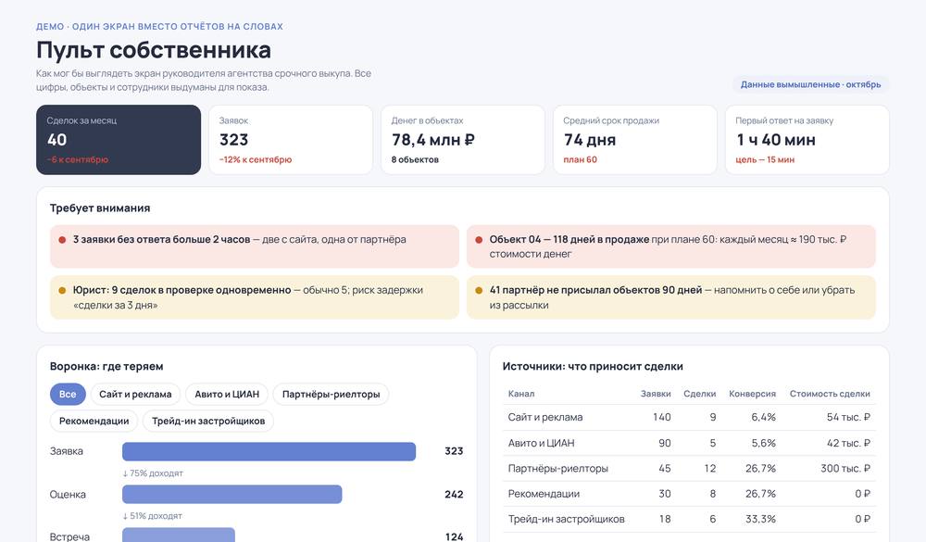Click the funnel value "242"
The height and width of the screenshot is (542, 926).
coord(454,495)
